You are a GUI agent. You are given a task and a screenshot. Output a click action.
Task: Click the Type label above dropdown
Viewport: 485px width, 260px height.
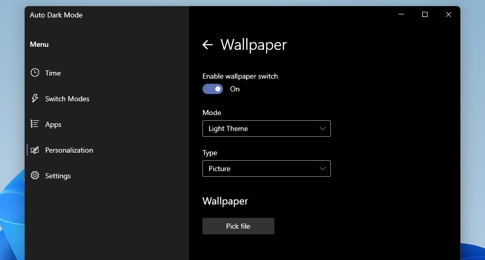coord(210,153)
